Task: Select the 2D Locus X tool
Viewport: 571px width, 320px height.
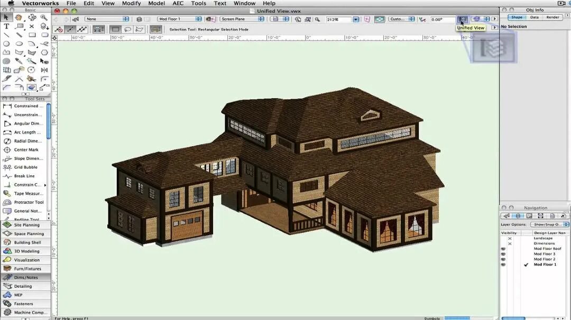Action: [32, 26]
